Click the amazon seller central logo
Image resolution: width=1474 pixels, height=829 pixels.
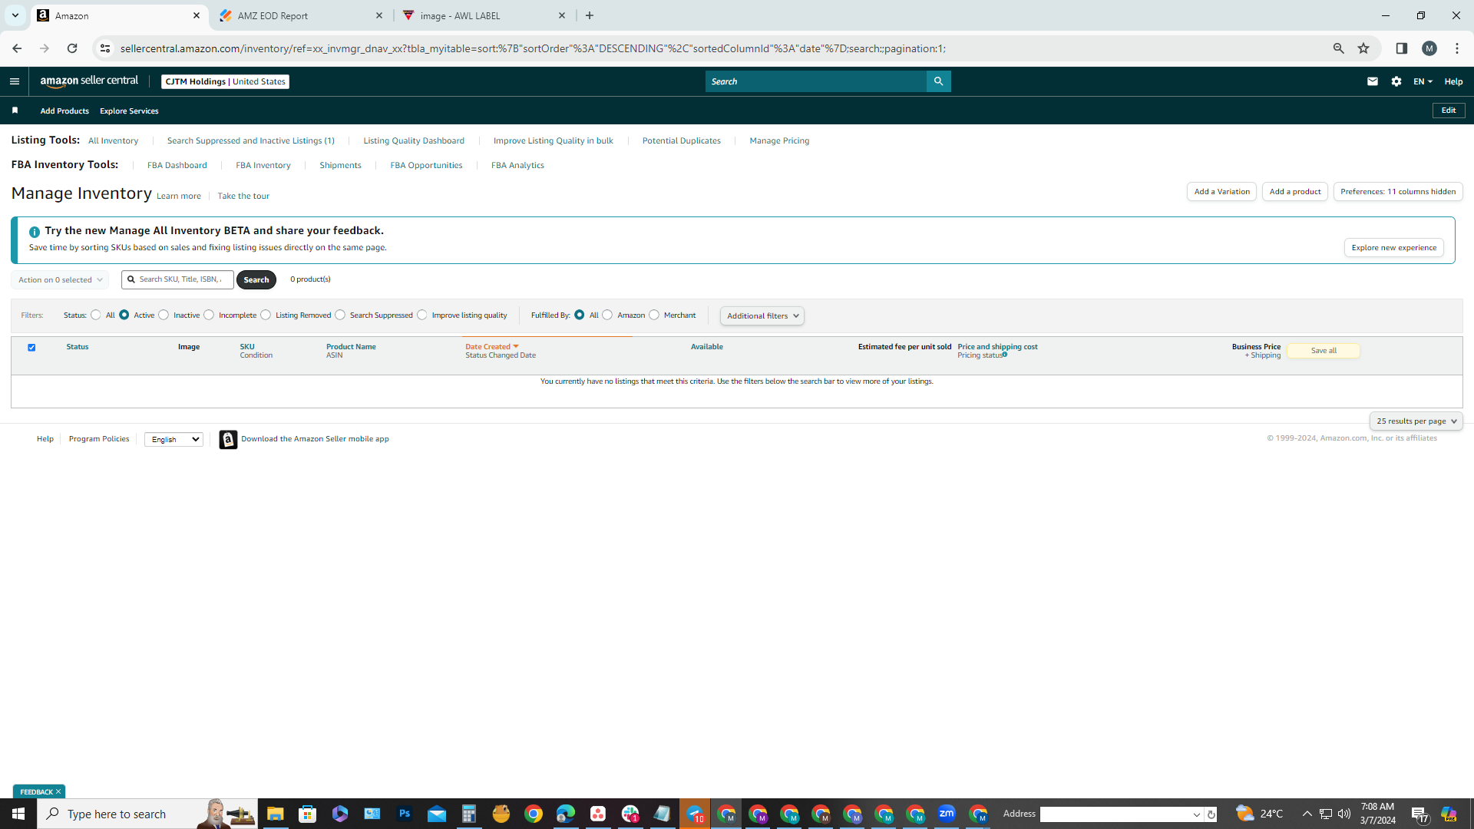(89, 81)
